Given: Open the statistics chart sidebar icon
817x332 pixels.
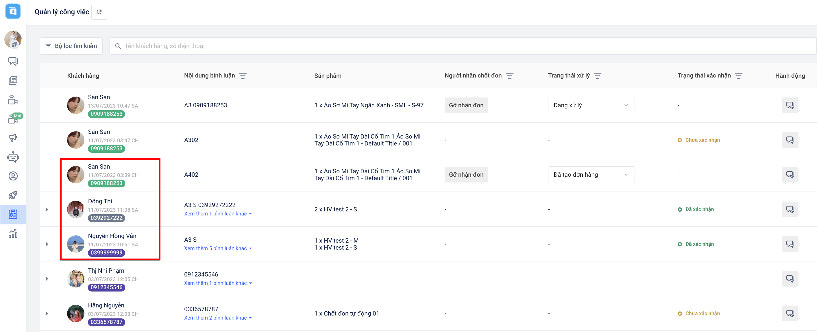Looking at the screenshot, I should point(13,234).
